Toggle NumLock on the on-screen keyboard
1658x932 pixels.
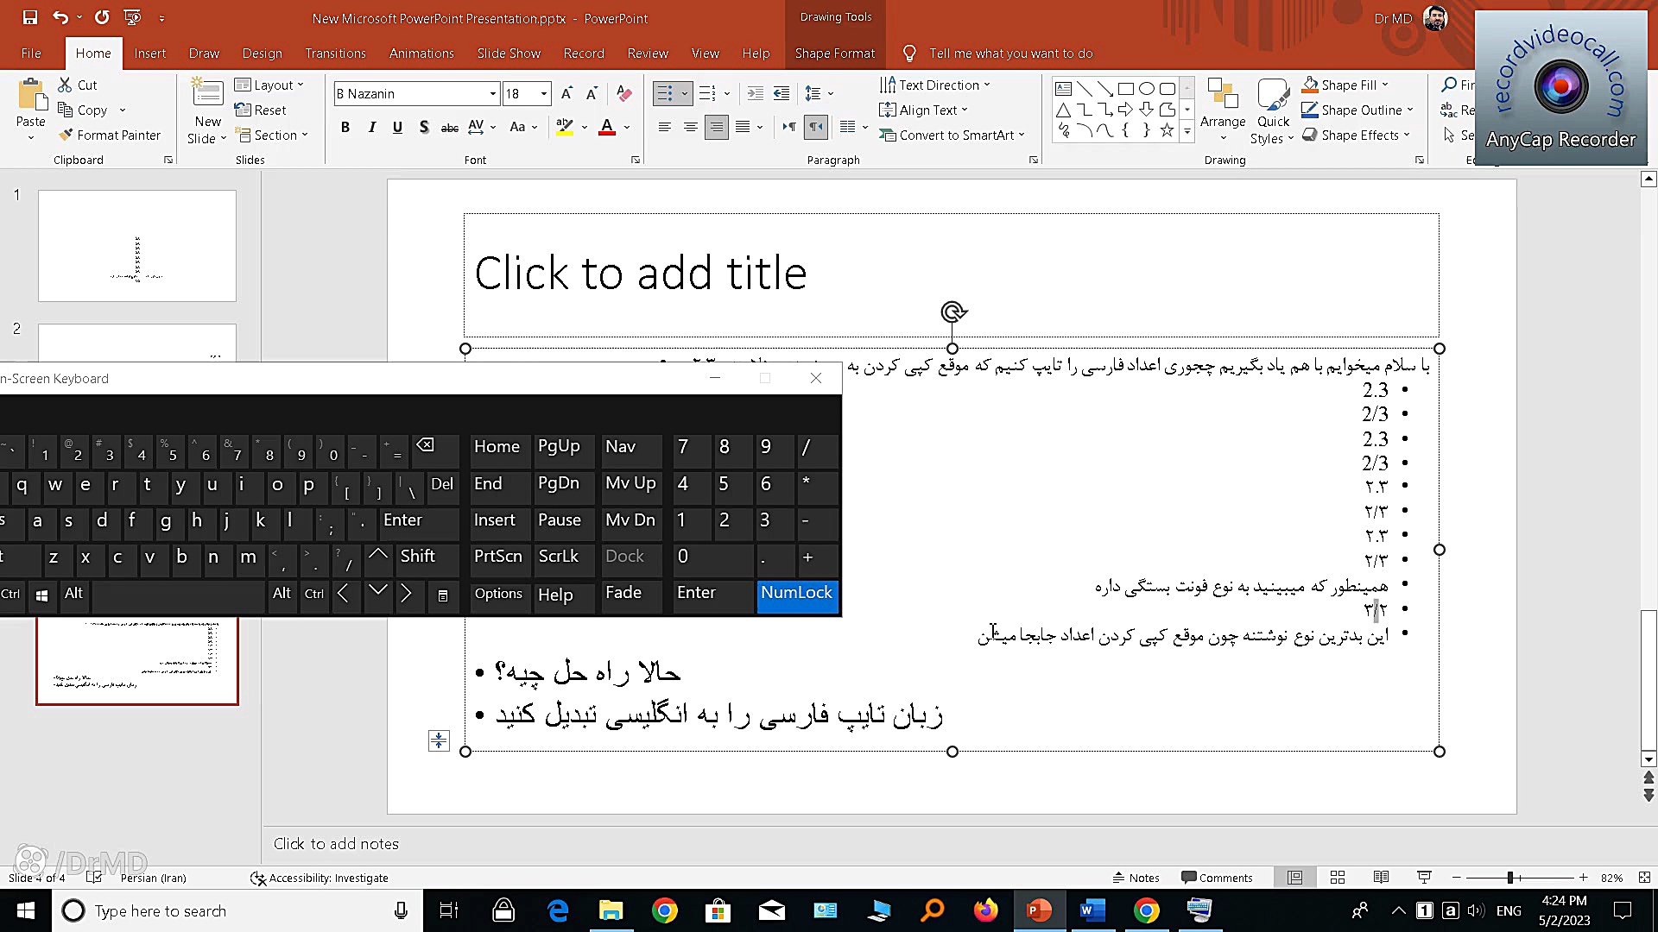click(x=796, y=594)
